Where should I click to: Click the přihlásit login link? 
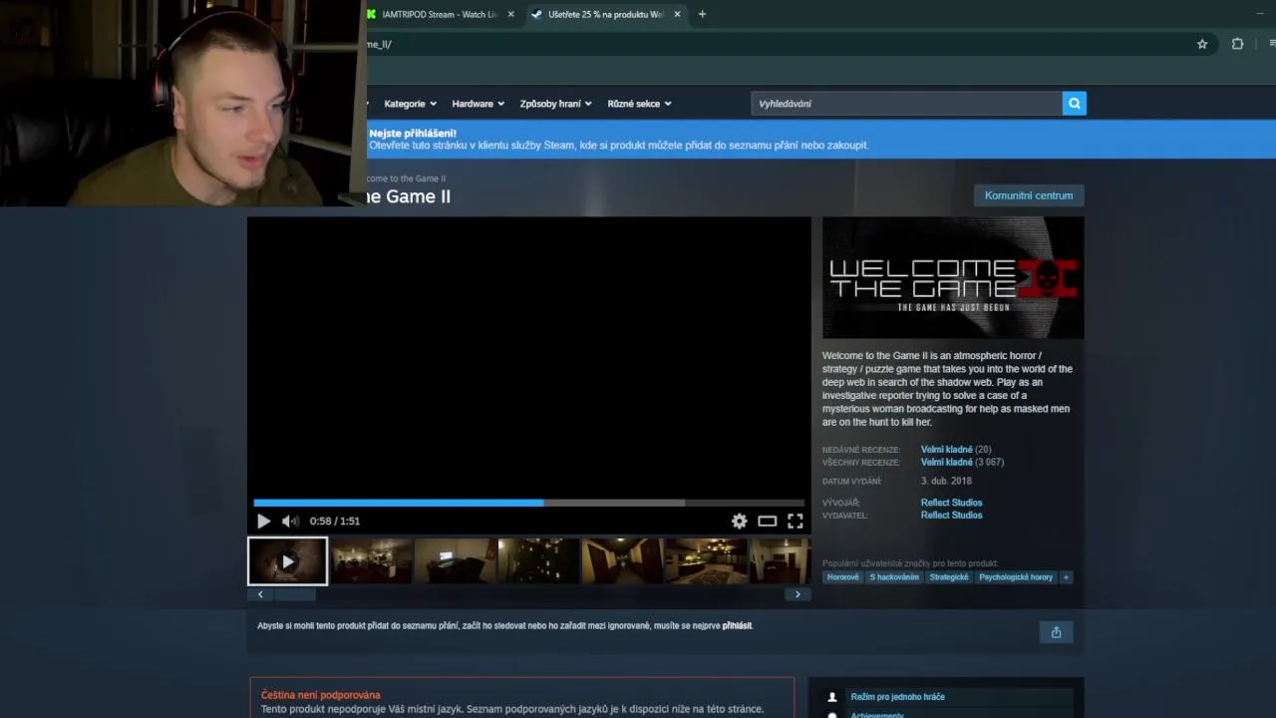[737, 626]
